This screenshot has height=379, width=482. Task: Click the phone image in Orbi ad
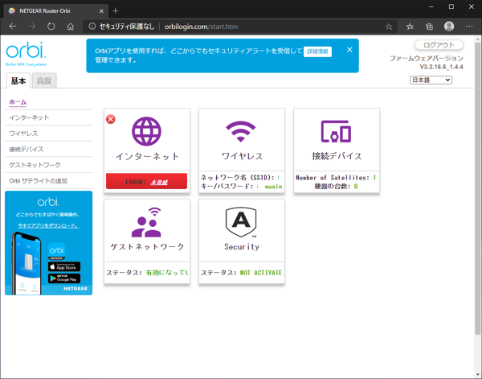point(27,263)
